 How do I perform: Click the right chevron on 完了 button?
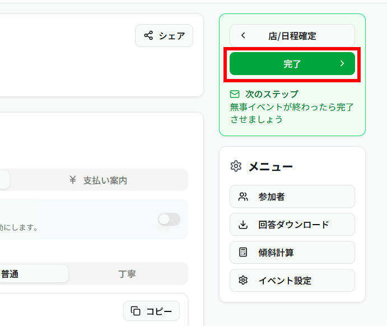(x=342, y=64)
